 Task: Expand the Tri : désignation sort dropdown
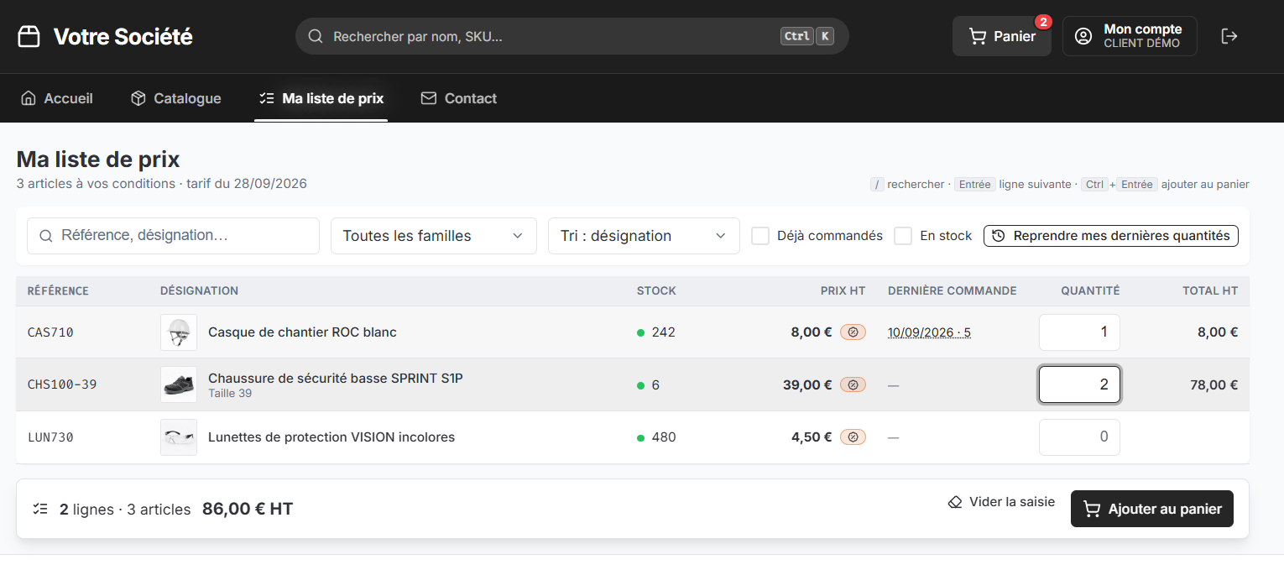[644, 236]
